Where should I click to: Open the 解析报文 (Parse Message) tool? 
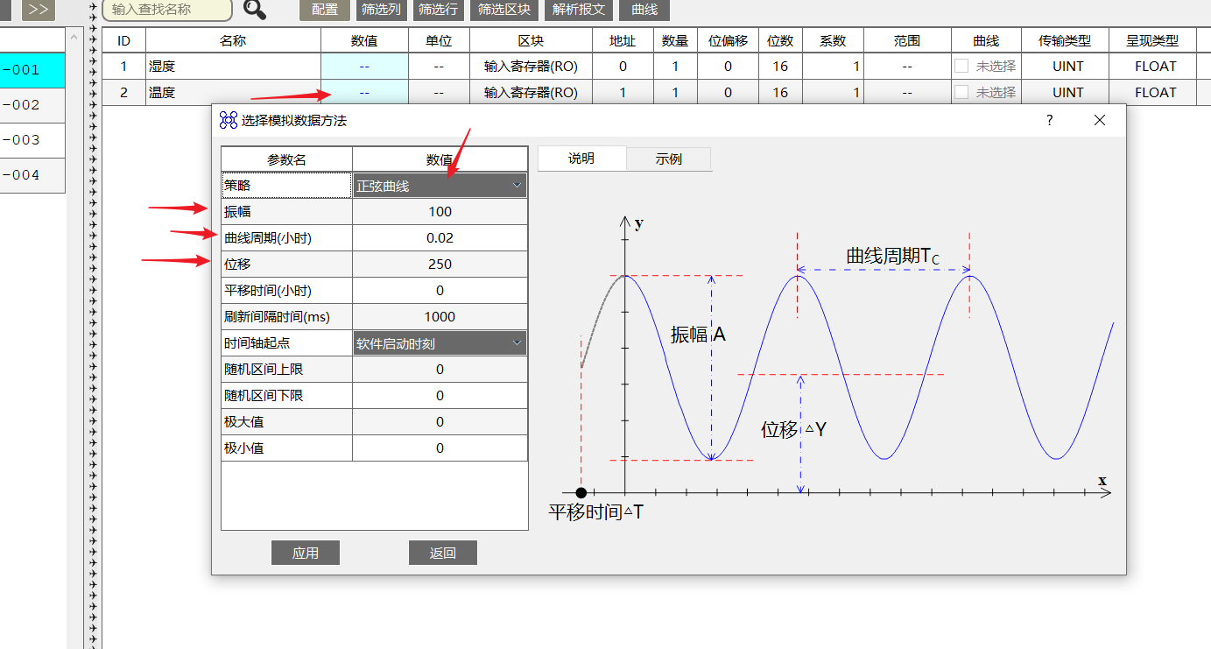click(x=578, y=10)
